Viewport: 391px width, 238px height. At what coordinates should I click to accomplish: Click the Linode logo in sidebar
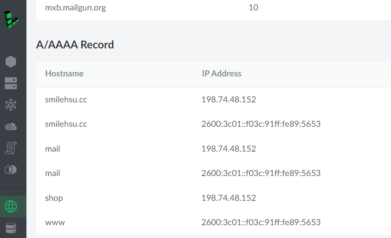click(11, 19)
